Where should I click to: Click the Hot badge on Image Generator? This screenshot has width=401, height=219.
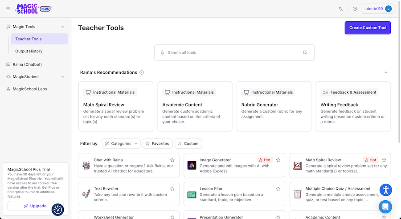coord(265,160)
